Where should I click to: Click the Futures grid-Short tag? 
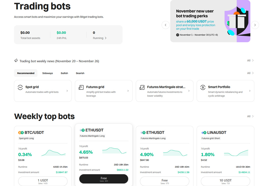point(211,138)
